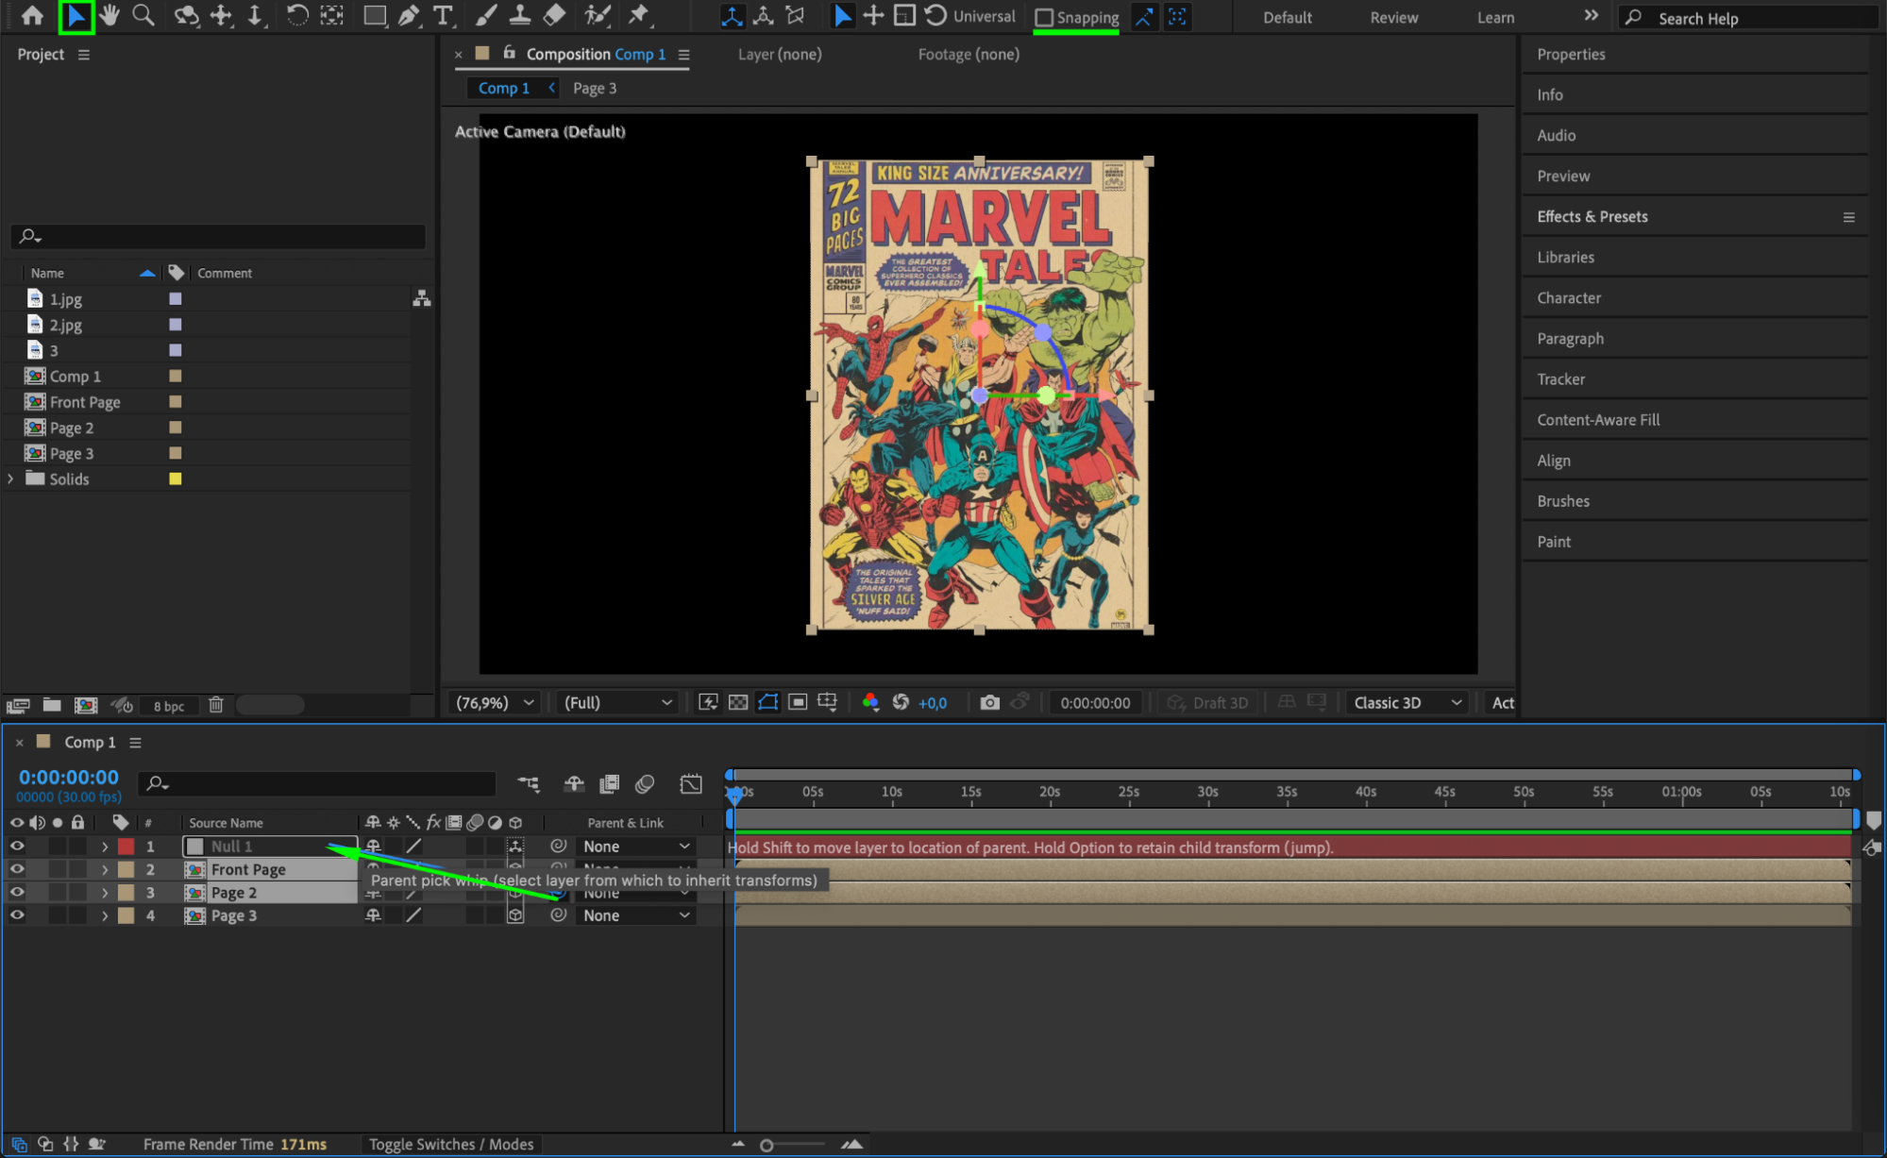This screenshot has width=1887, height=1158.
Task: Click the Take Snapshot camera icon
Action: 988,702
